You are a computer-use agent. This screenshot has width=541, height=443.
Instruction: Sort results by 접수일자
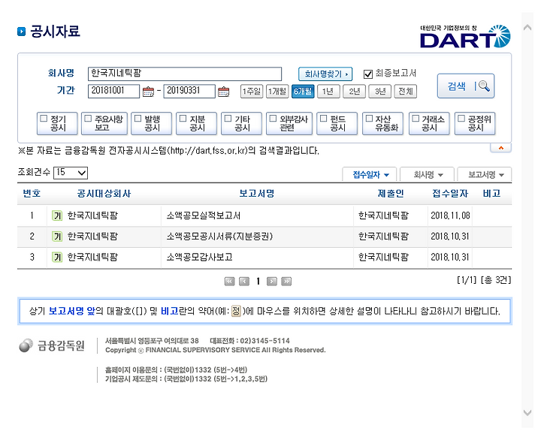tap(370, 174)
